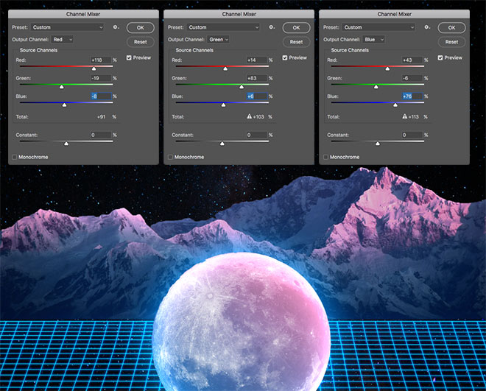Click Green slider handle in Blue output dialog
Screen dimensions: 486x391
click(376, 87)
